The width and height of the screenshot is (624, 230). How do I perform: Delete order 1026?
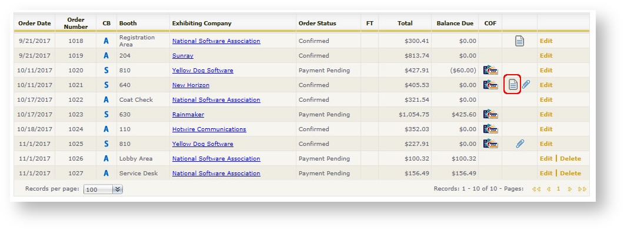[570, 158]
